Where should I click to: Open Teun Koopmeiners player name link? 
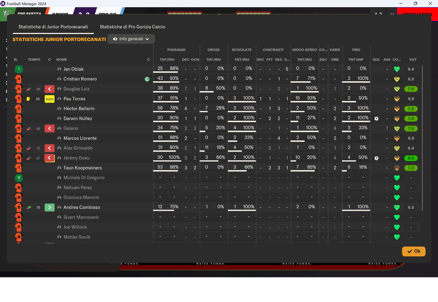83,168
